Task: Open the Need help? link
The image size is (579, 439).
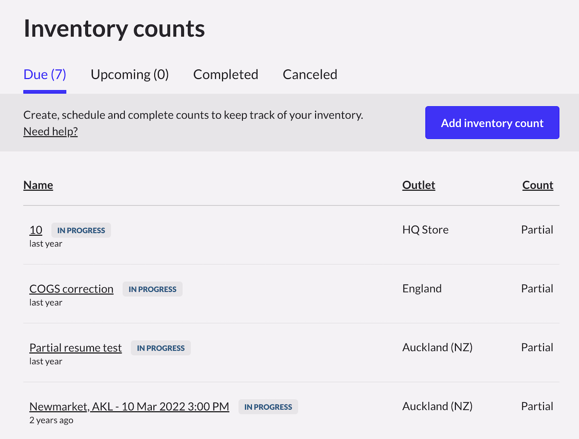Action: coord(50,131)
